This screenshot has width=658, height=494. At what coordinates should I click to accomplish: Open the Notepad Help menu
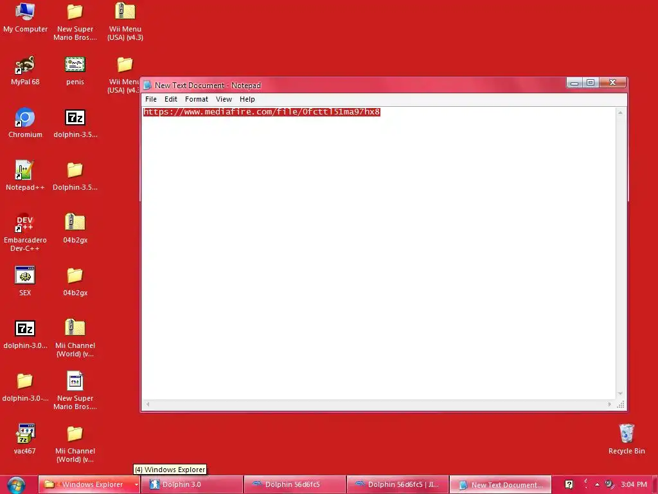click(x=247, y=99)
